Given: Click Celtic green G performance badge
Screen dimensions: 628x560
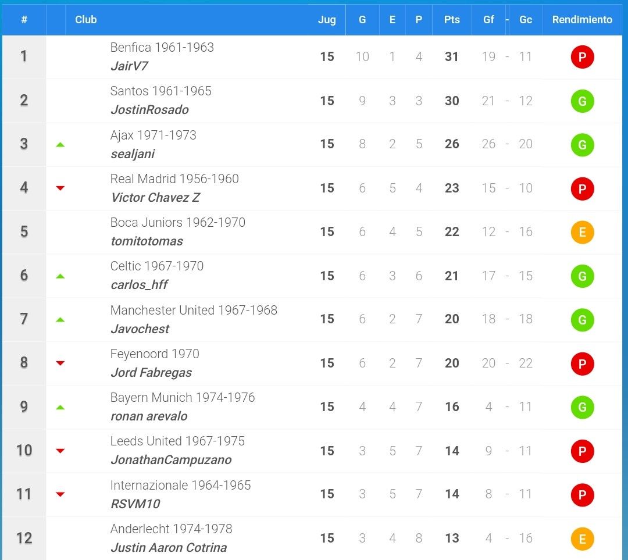Looking at the screenshot, I should pos(582,276).
